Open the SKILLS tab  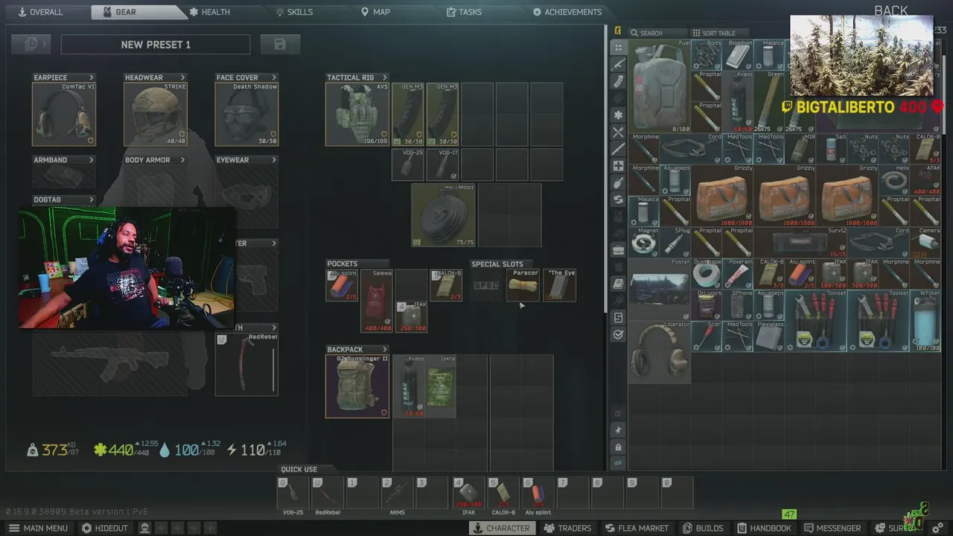(294, 12)
